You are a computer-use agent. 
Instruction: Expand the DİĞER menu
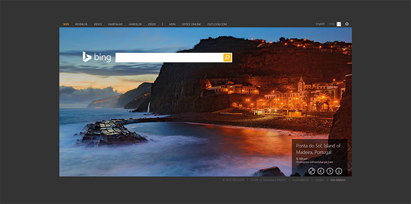[152, 24]
